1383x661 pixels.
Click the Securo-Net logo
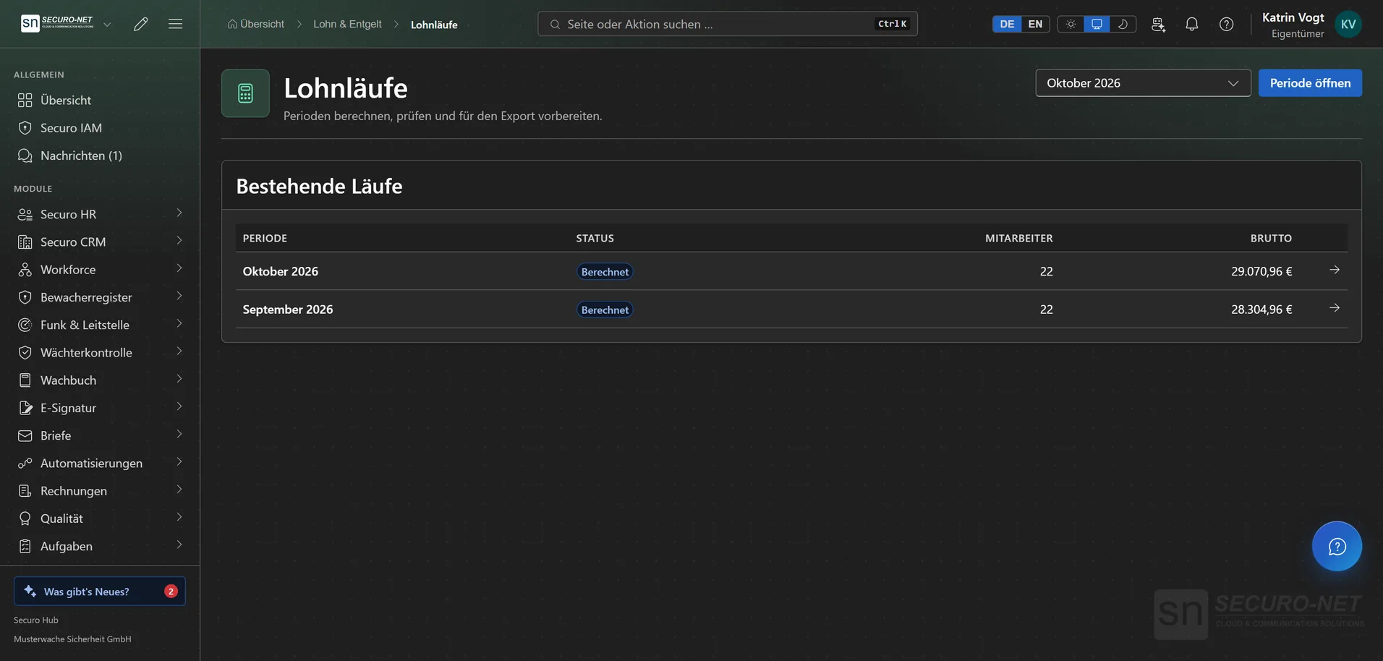point(57,24)
